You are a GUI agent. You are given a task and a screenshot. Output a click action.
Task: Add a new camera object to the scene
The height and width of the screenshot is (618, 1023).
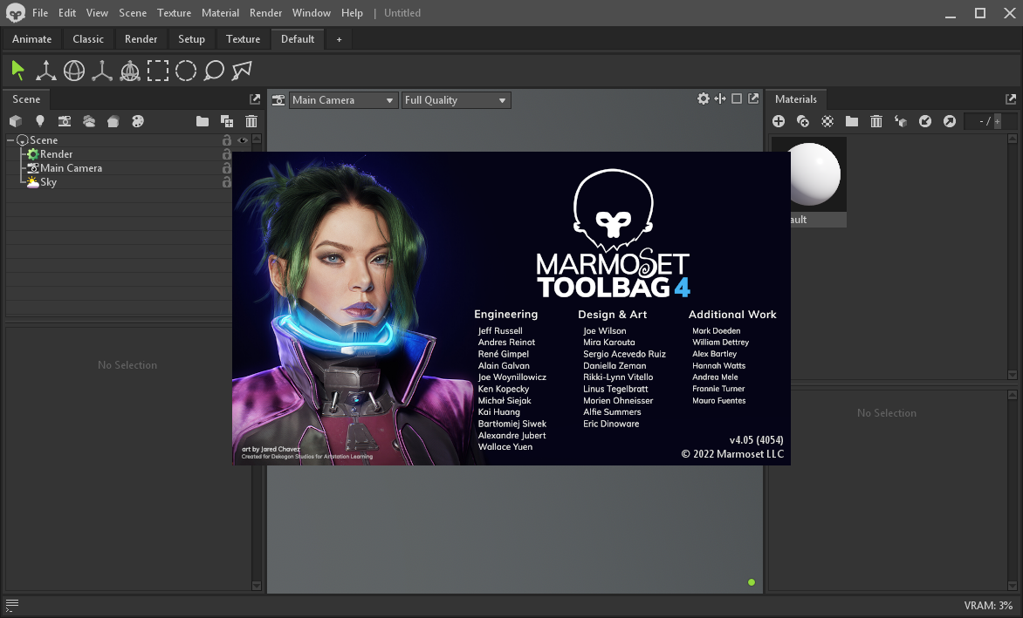[x=64, y=121]
